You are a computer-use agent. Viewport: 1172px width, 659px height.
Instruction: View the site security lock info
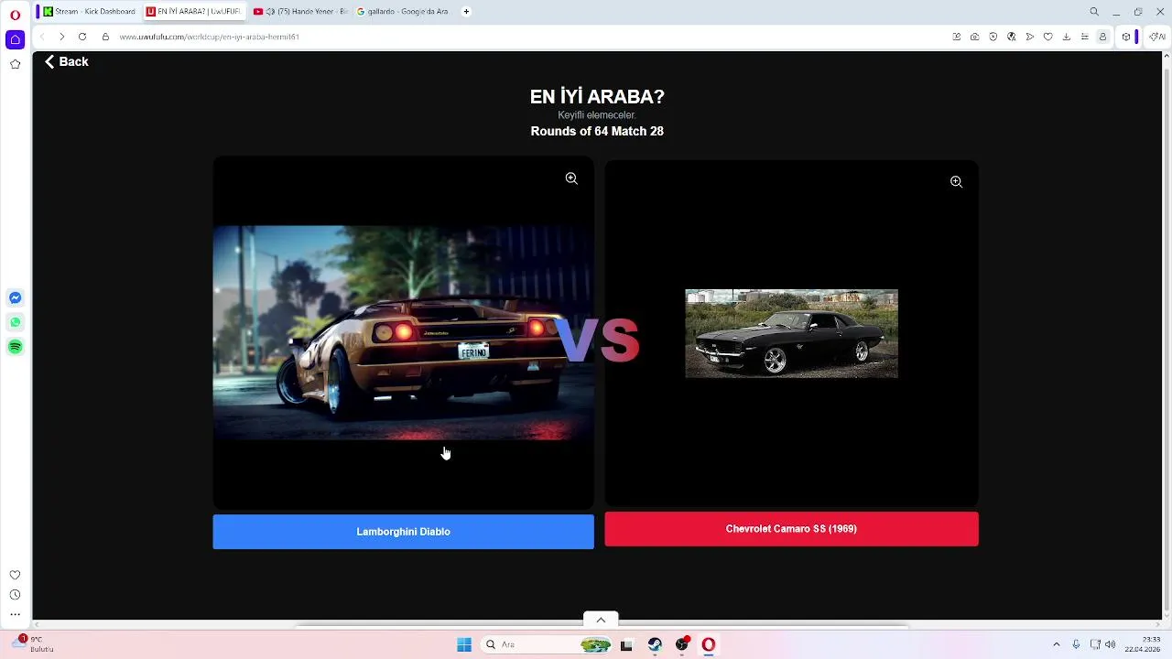[105, 37]
